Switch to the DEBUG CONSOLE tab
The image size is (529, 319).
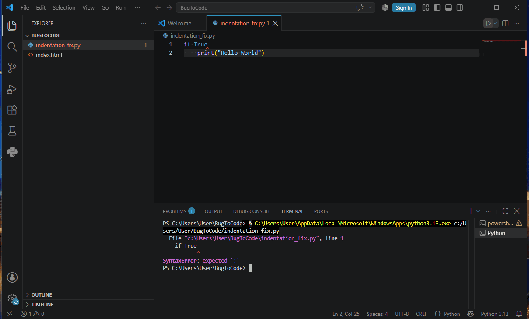pos(252,211)
